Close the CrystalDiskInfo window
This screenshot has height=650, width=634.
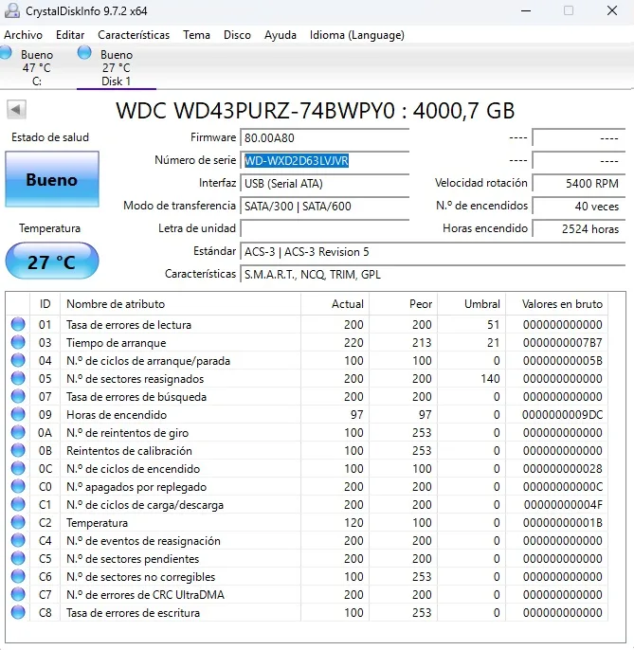(x=612, y=10)
